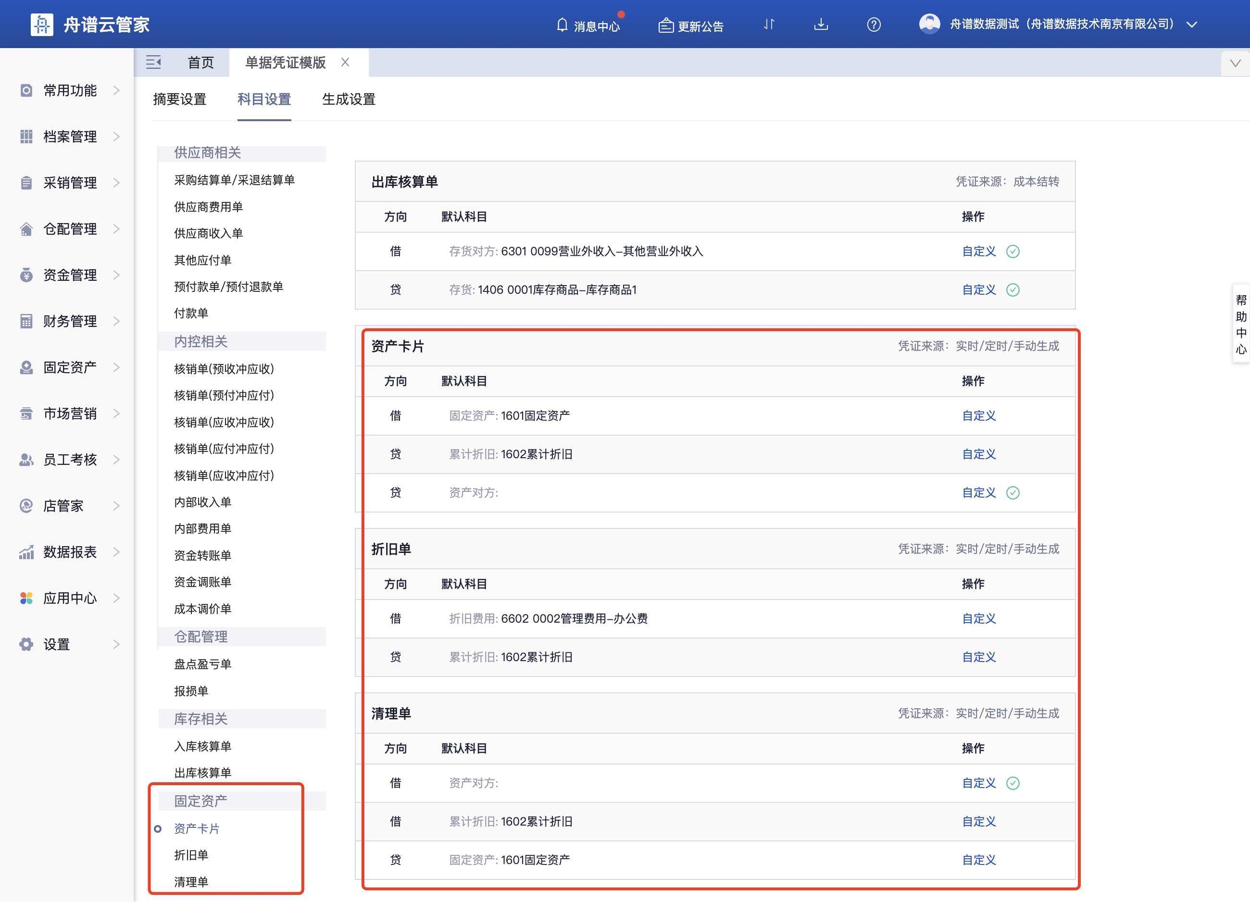The image size is (1250, 902).
Task: Select 折旧单 in the 固定资产 list
Action: pyautogui.click(x=191, y=855)
